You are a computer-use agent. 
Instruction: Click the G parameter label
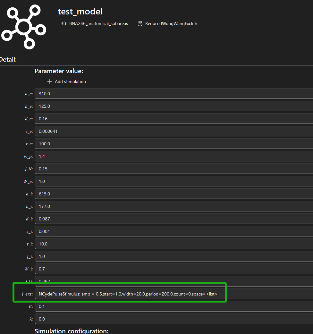[31, 306]
